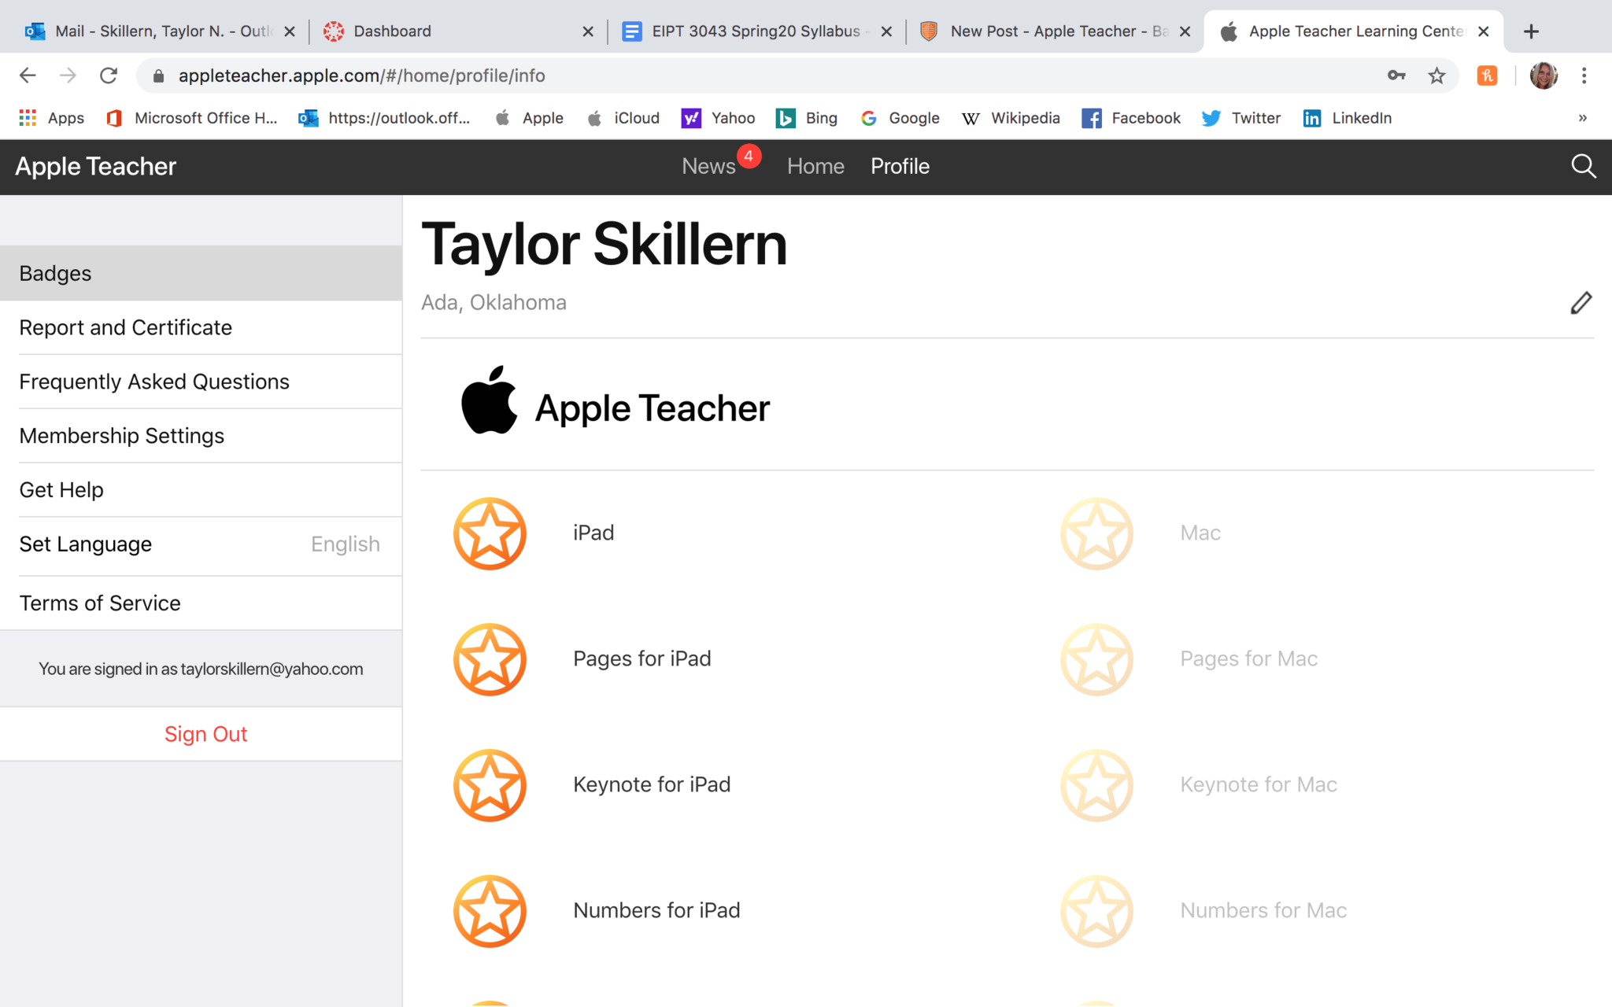Image resolution: width=1612 pixels, height=1007 pixels.
Task: Click the search magnifier in Apple Teacher header
Action: click(1583, 166)
